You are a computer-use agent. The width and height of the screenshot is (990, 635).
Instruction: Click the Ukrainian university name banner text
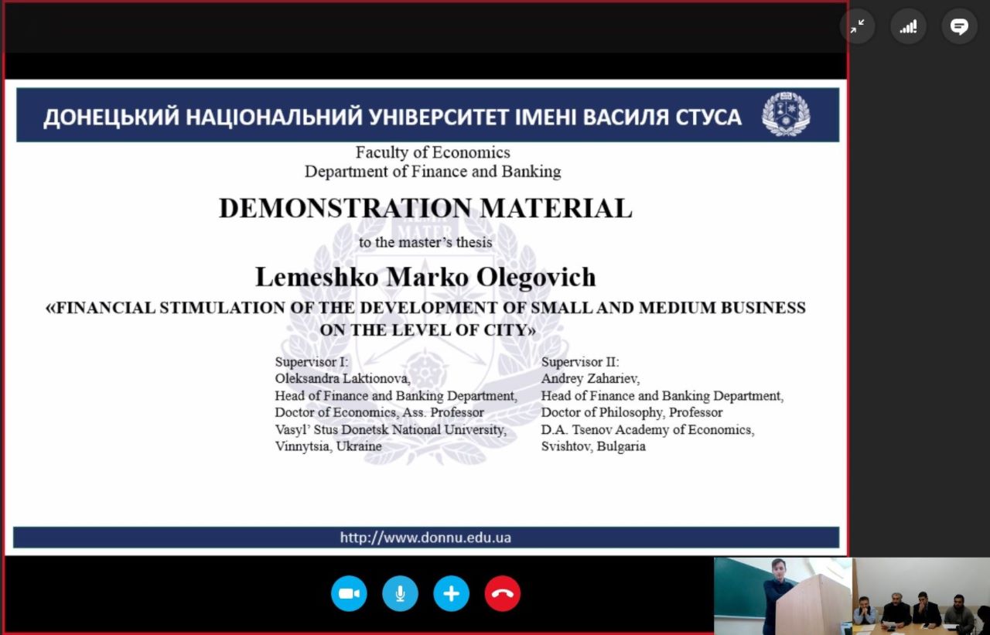(x=392, y=117)
